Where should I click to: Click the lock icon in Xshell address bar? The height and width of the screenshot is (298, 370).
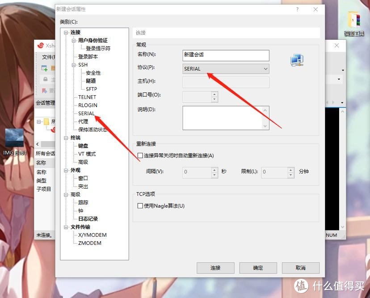point(46,79)
